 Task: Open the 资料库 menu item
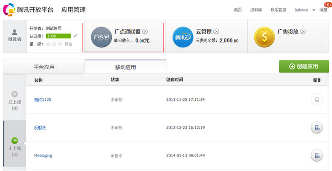tap(256, 10)
